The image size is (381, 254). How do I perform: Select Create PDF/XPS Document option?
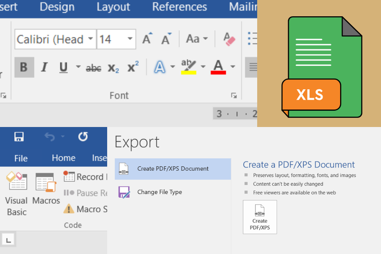pyautogui.click(x=173, y=169)
